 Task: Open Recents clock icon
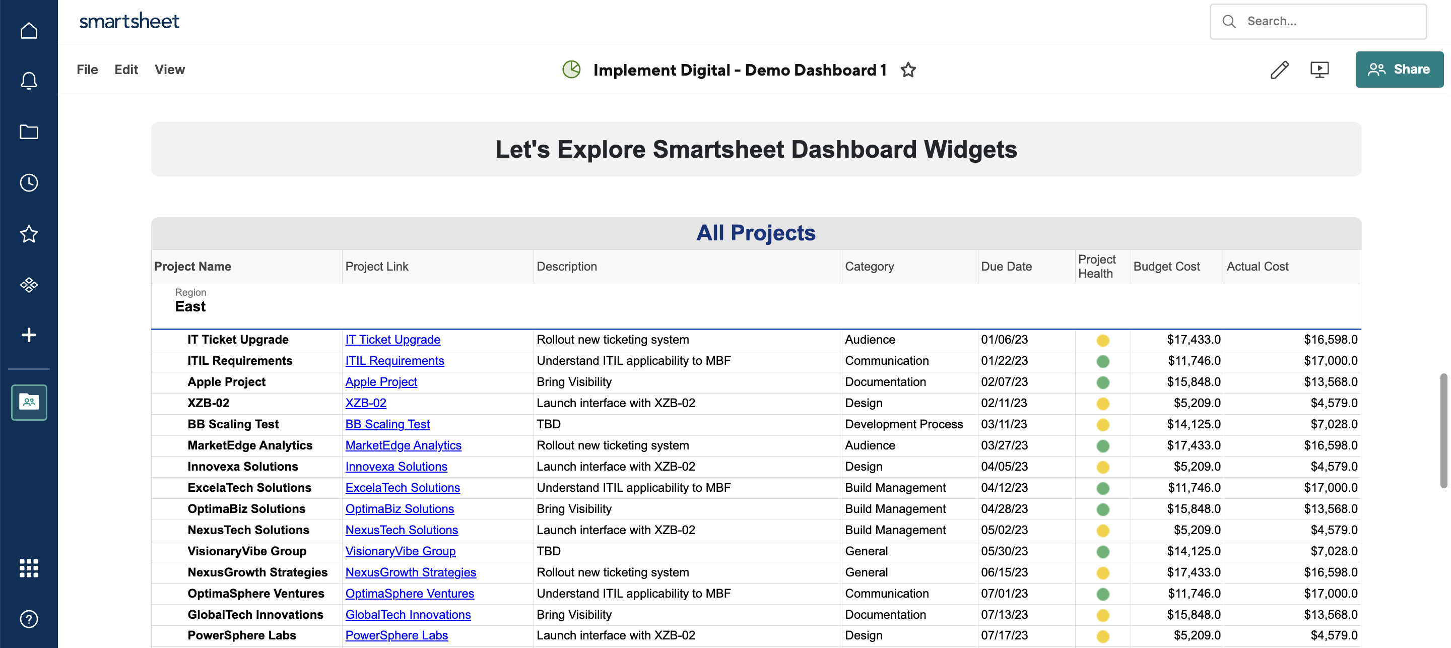coord(29,182)
